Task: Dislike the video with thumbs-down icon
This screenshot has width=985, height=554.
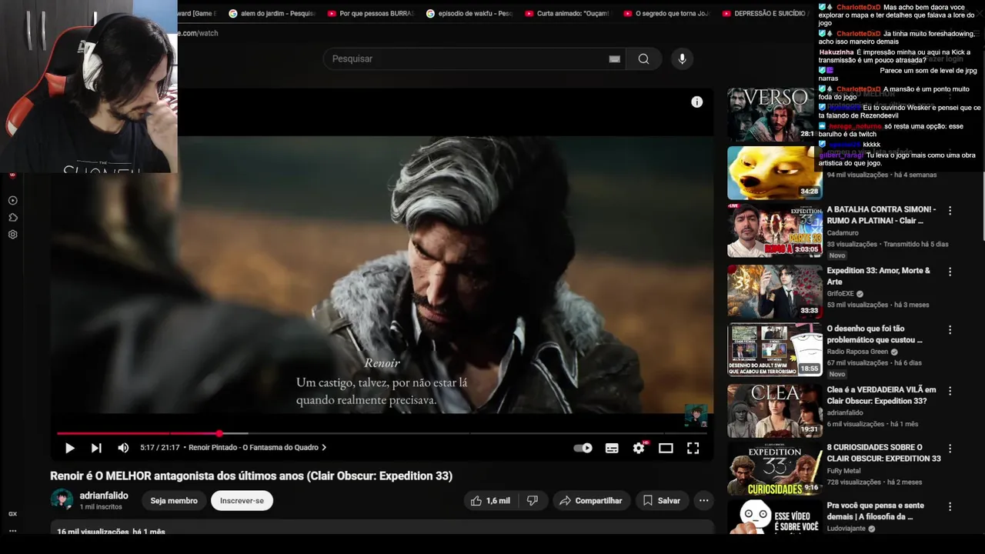Action: (x=532, y=501)
